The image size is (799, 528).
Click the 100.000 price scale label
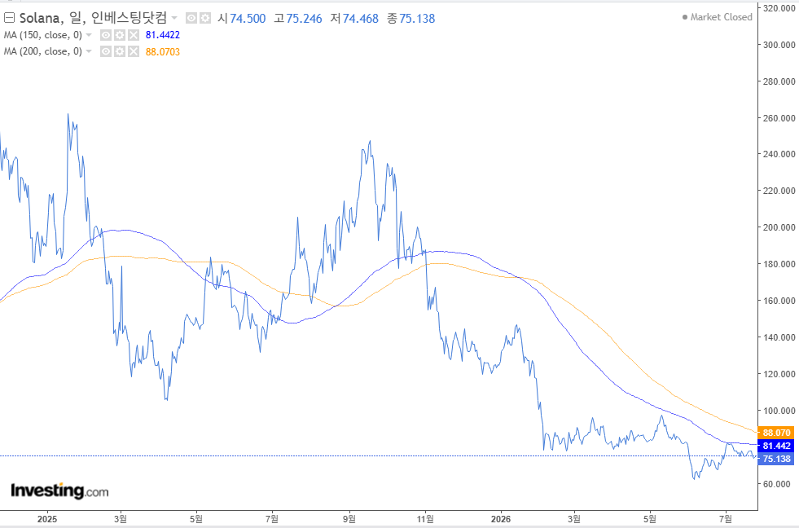[x=779, y=411]
